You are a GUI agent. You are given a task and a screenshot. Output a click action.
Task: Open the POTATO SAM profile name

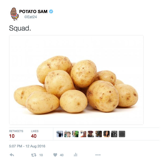pyautogui.click(x=33, y=12)
